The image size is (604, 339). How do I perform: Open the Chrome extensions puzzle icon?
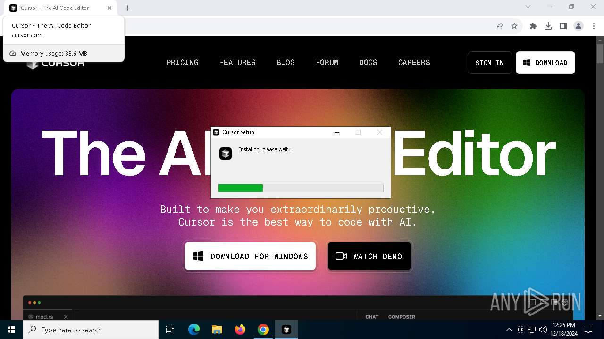533,26
